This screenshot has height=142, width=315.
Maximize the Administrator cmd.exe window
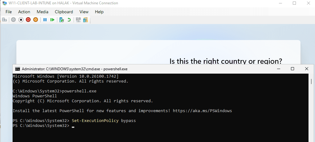tap(292, 69)
